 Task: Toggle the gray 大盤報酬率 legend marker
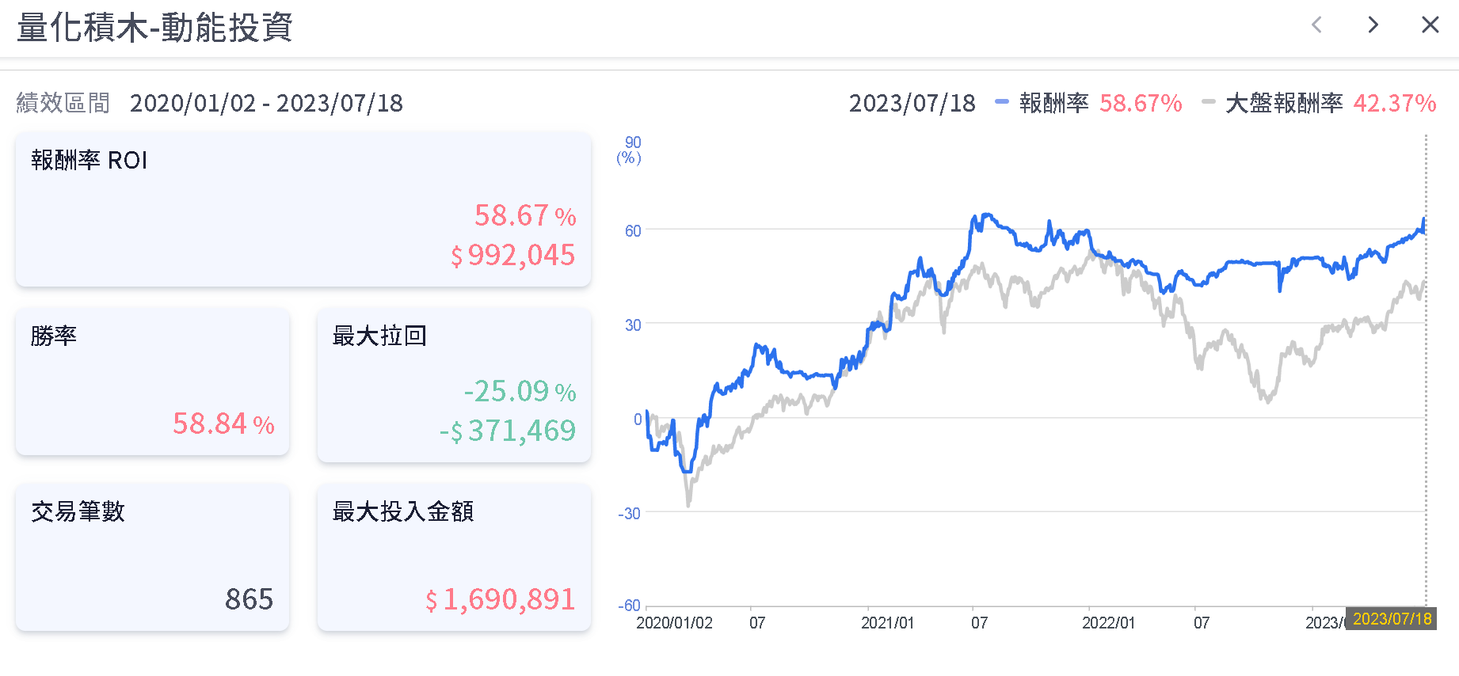tap(1208, 102)
